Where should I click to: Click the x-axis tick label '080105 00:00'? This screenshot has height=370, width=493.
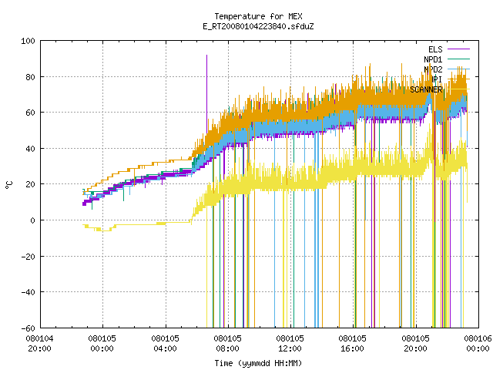(102, 344)
